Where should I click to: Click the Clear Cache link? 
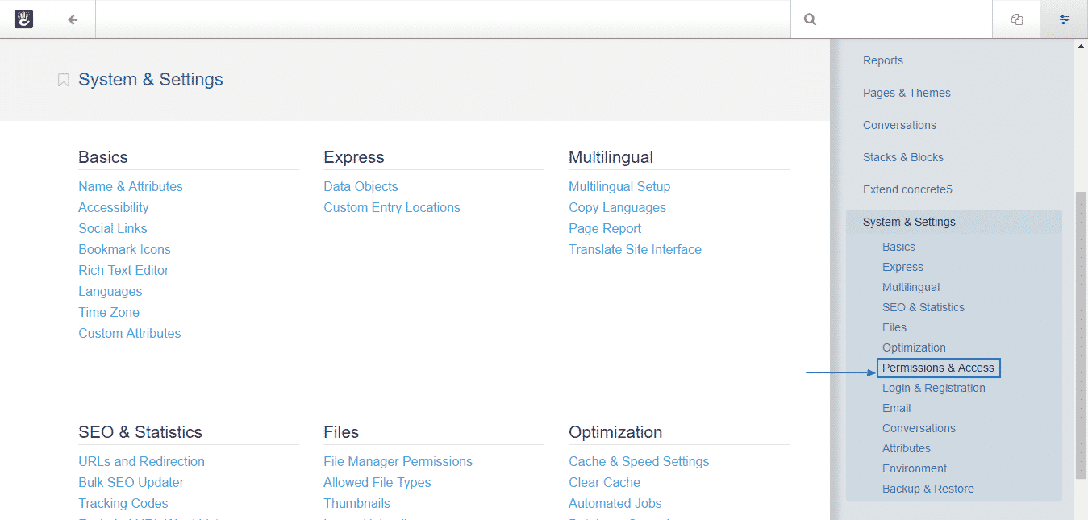point(604,482)
